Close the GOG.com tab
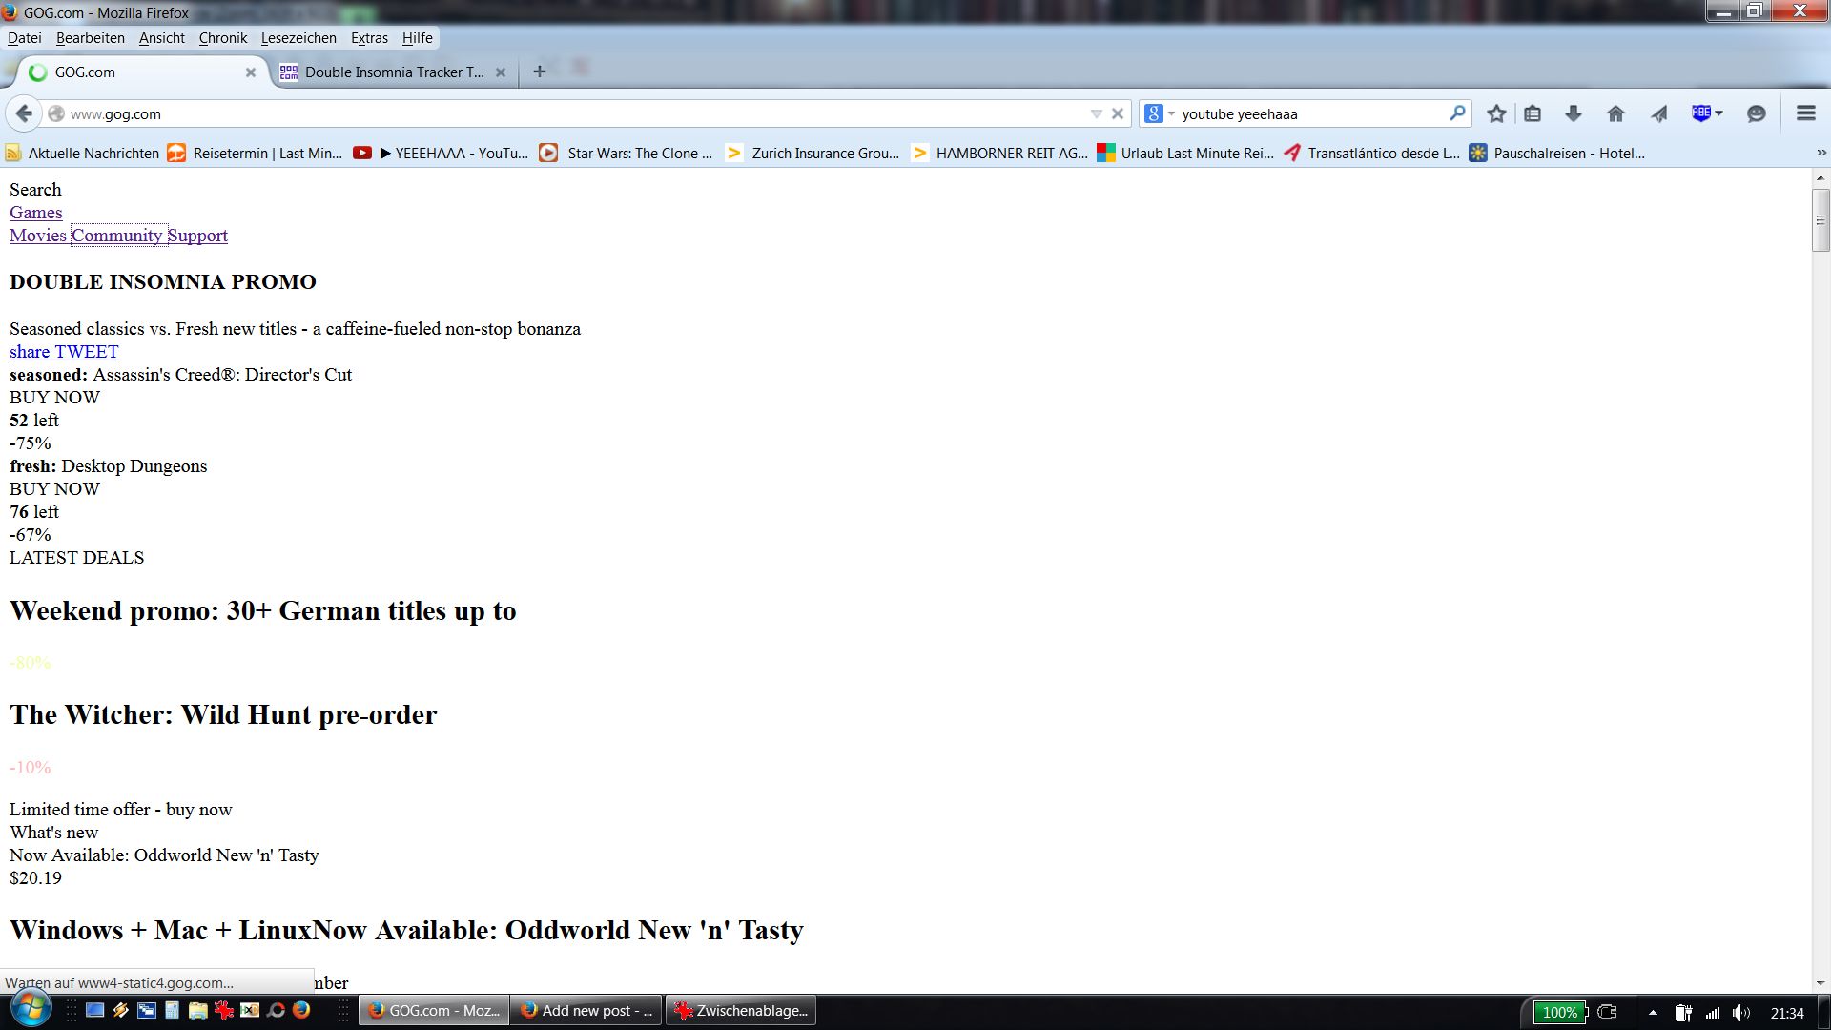Viewport: 1831px width, 1030px height. tap(251, 72)
